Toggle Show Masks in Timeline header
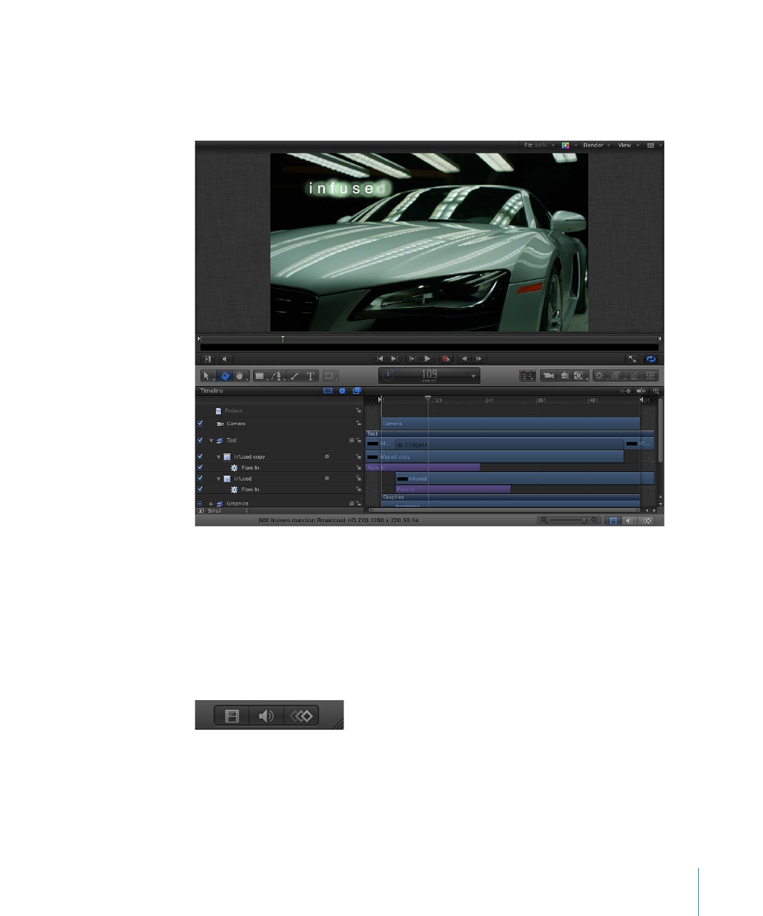Image resolution: width=763 pixels, height=916 pixels. click(x=328, y=391)
